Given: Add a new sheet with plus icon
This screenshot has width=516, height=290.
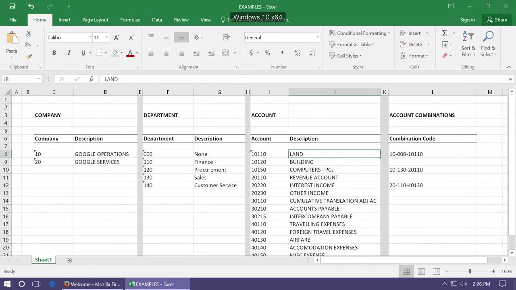Looking at the screenshot, I should (69, 260).
